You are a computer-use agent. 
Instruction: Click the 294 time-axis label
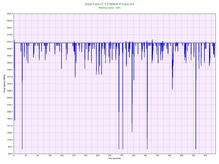98,156
